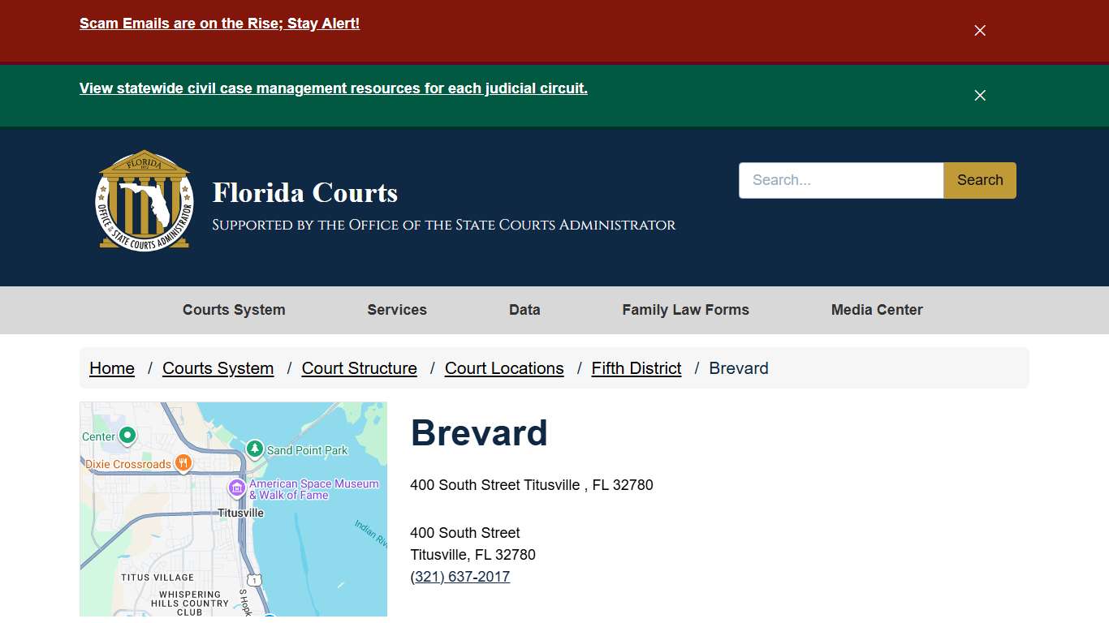
Task: Open the Courts System menu
Action: pos(234,310)
